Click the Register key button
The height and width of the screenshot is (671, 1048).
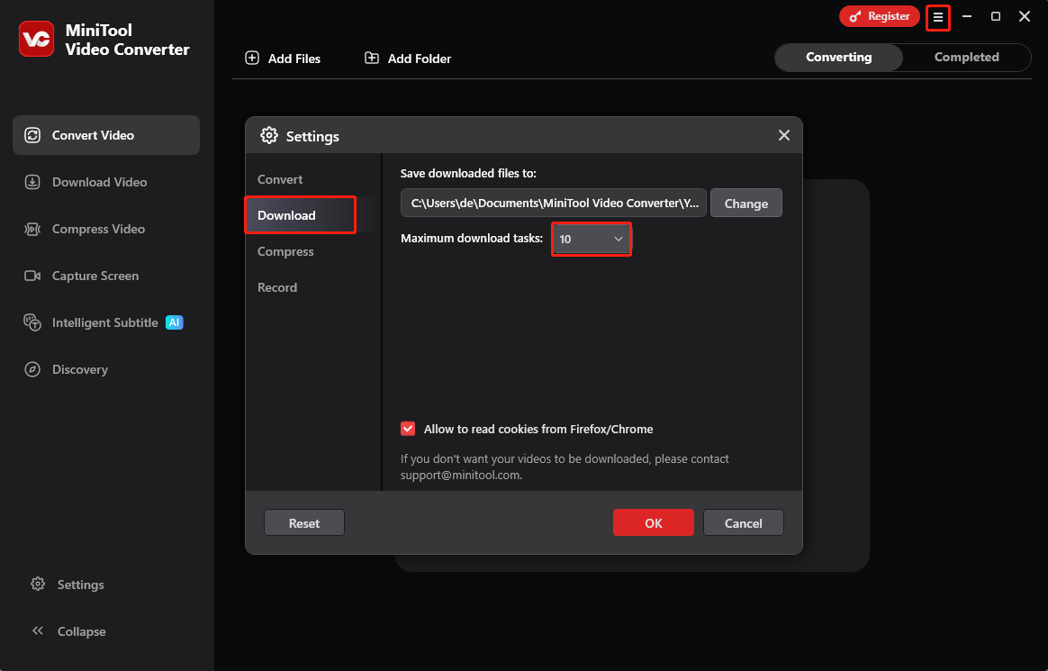tap(879, 17)
